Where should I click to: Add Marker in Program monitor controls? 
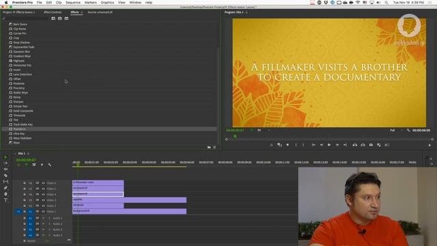coord(287,145)
